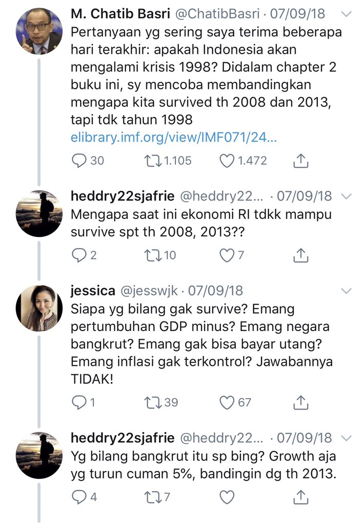
Task: Share jessica's tweet
Action: [x=301, y=402]
